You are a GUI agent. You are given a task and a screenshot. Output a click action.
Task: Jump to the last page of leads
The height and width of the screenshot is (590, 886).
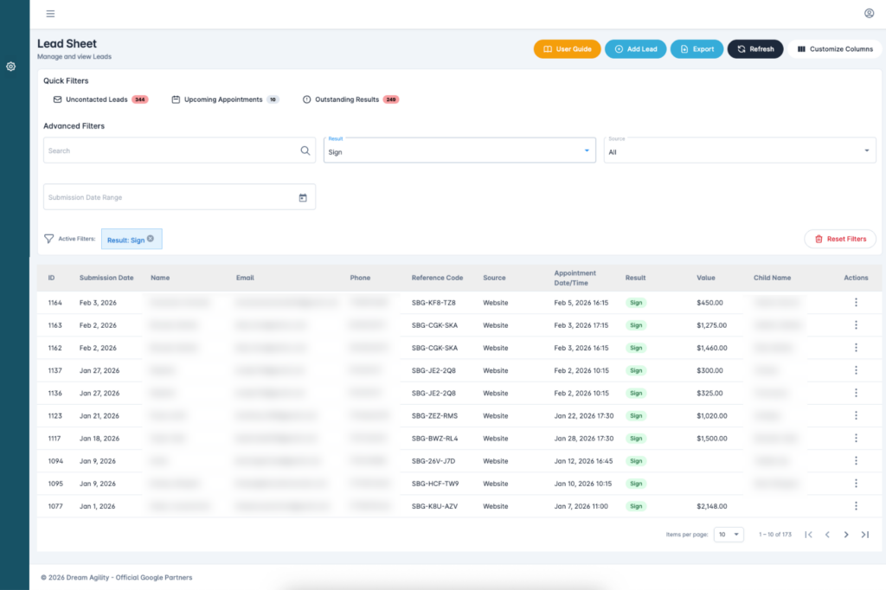(864, 535)
